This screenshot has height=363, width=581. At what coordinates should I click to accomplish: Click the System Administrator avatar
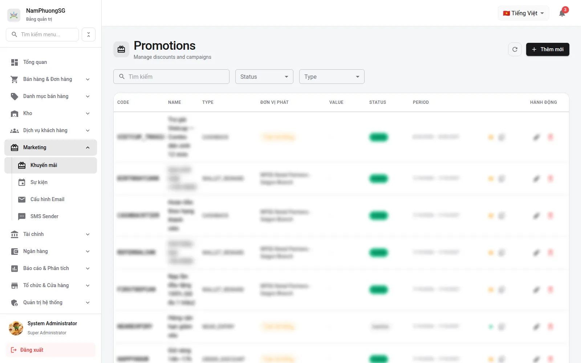coord(16,328)
